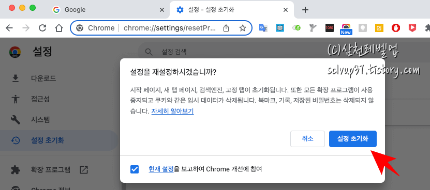The image size is (430, 190).
Task: Click the dialog title 설정을 재설정하시겠습니까?
Action: coord(173,72)
